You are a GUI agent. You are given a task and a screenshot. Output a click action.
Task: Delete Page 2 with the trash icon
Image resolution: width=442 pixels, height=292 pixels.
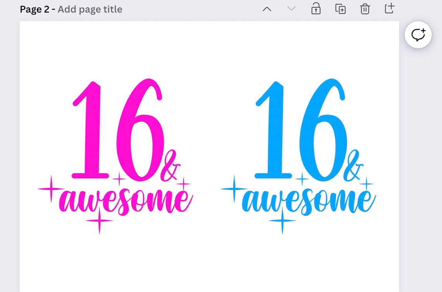[x=364, y=9]
